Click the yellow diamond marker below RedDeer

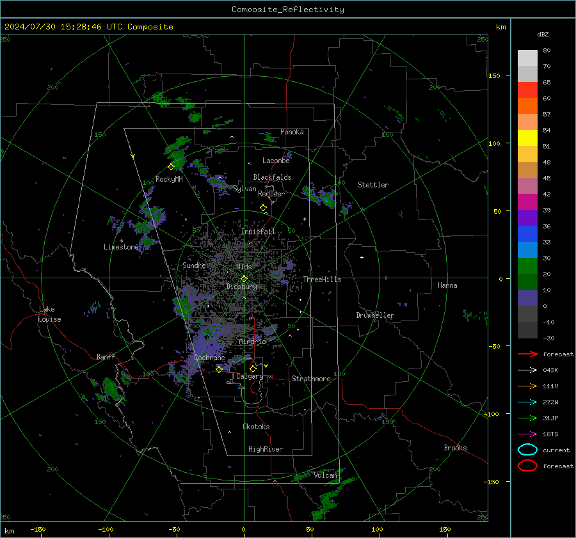[264, 208]
